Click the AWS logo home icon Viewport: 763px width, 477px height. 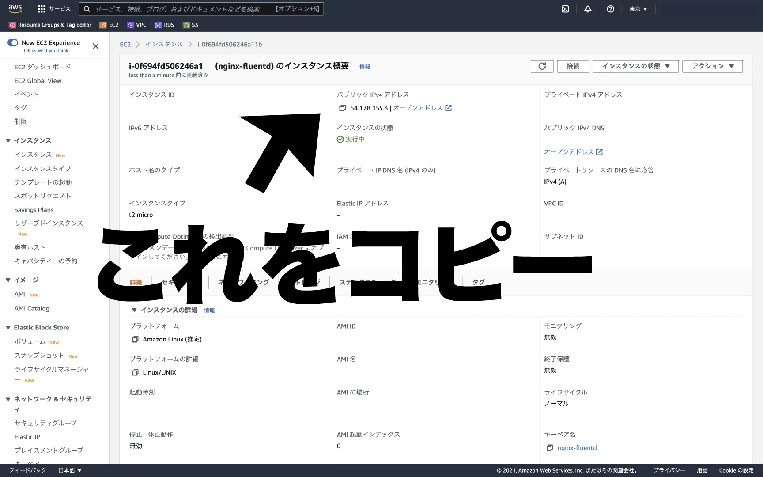(x=15, y=8)
